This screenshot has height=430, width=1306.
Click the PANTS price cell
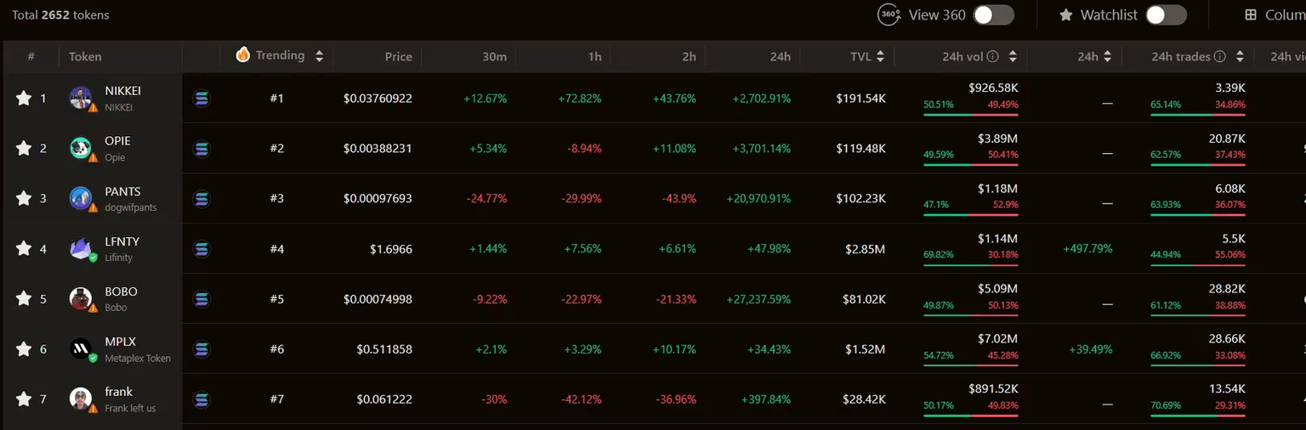pos(378,199)
